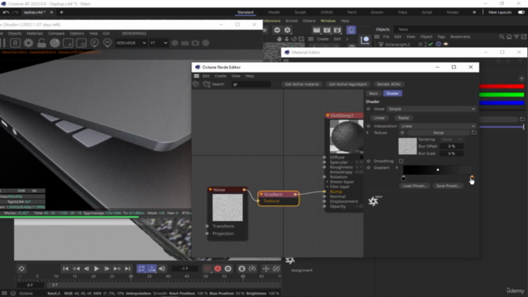Open the Takes tab in Objects panel
This screenshot has height=297, width=528.
point(403,30)
